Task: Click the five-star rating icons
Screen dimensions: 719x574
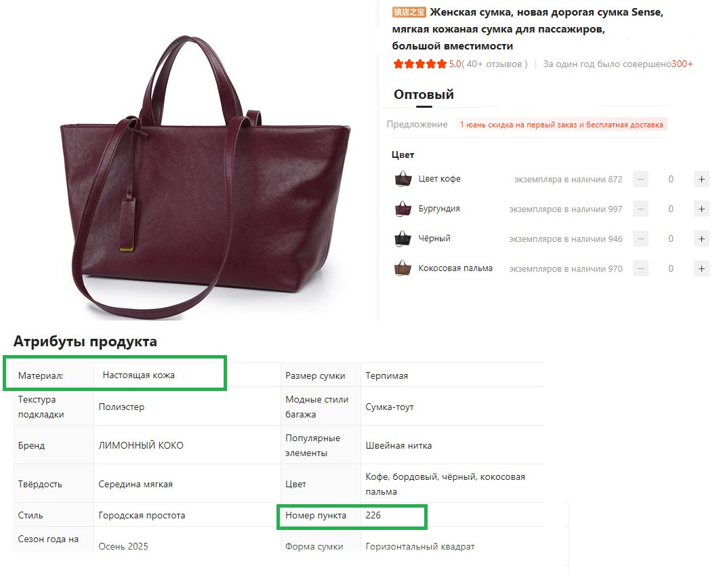Action: click(419, 64)
